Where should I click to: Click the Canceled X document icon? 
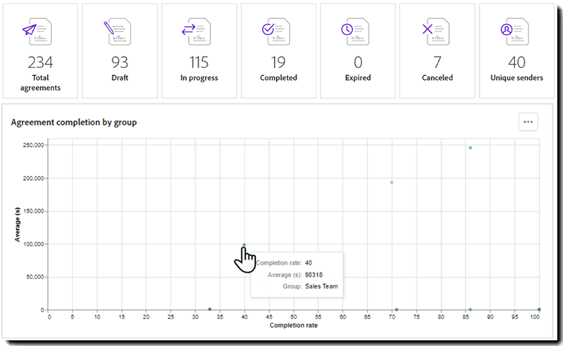(x=437, y=30)
